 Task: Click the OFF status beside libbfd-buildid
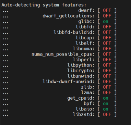pos(107,32)
